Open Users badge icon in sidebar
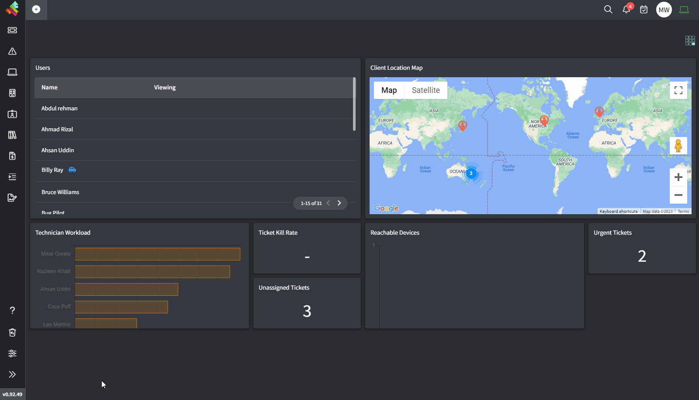This screenshot has width=699, height=400. (x=12, y=114)
